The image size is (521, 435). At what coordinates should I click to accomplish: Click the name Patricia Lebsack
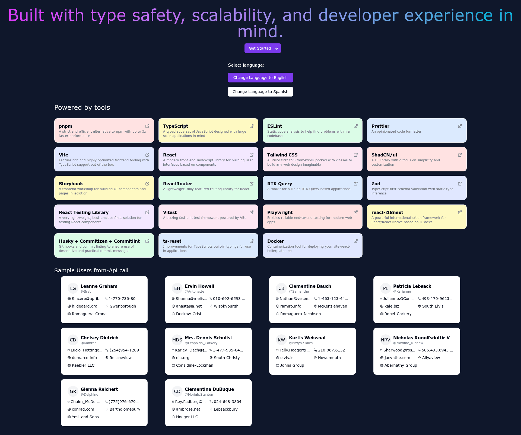pyautogui.click(x=412, y=286)
